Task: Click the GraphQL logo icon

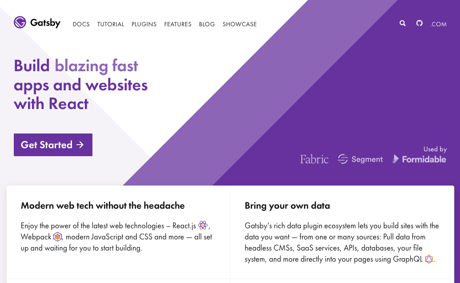Action: click(x=428, y=259)
